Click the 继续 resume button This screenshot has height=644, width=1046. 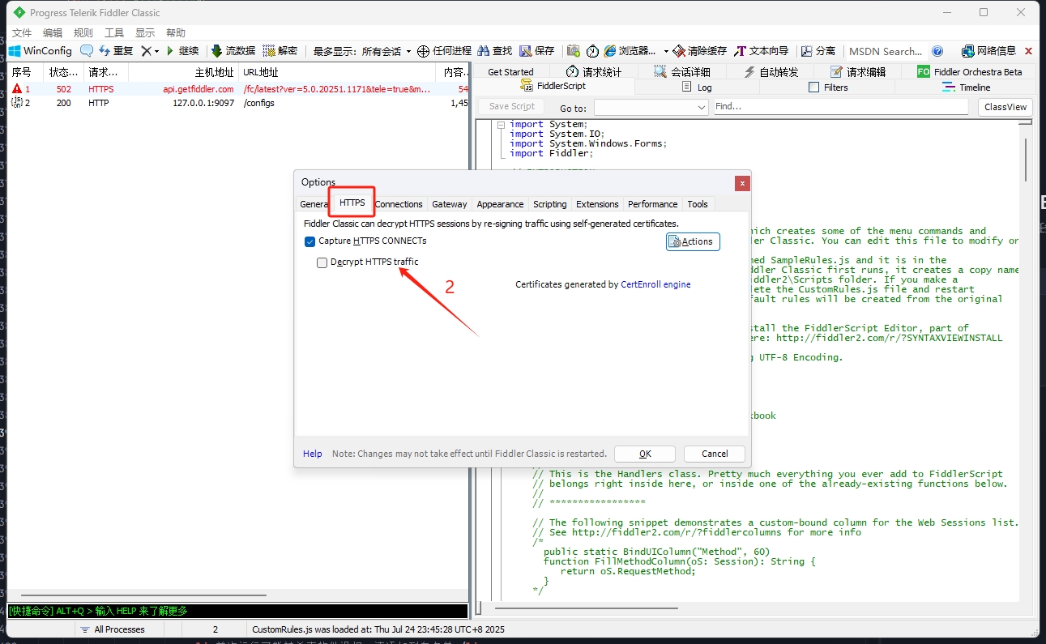point(182,50)
